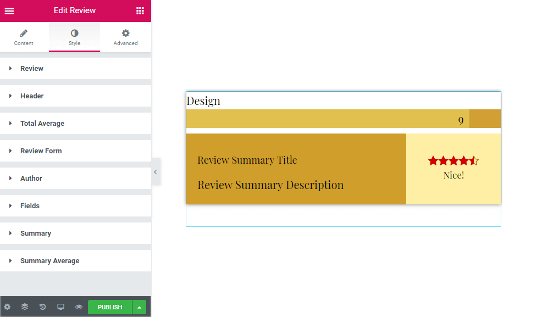Click the 'Design' field label

203,101
